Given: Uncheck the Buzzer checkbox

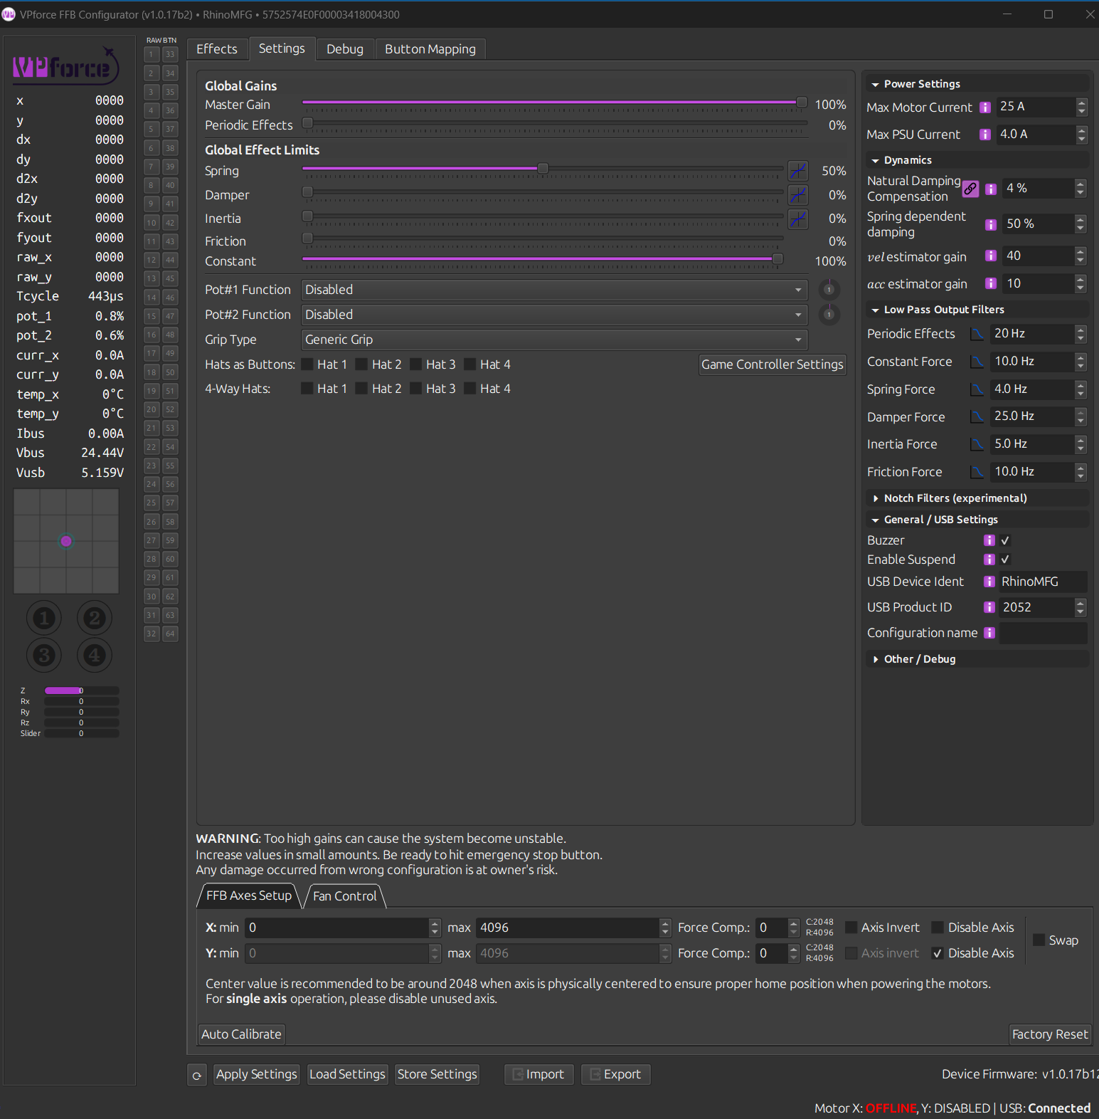Looking at the screenshot, I should tap(1005, 540).
